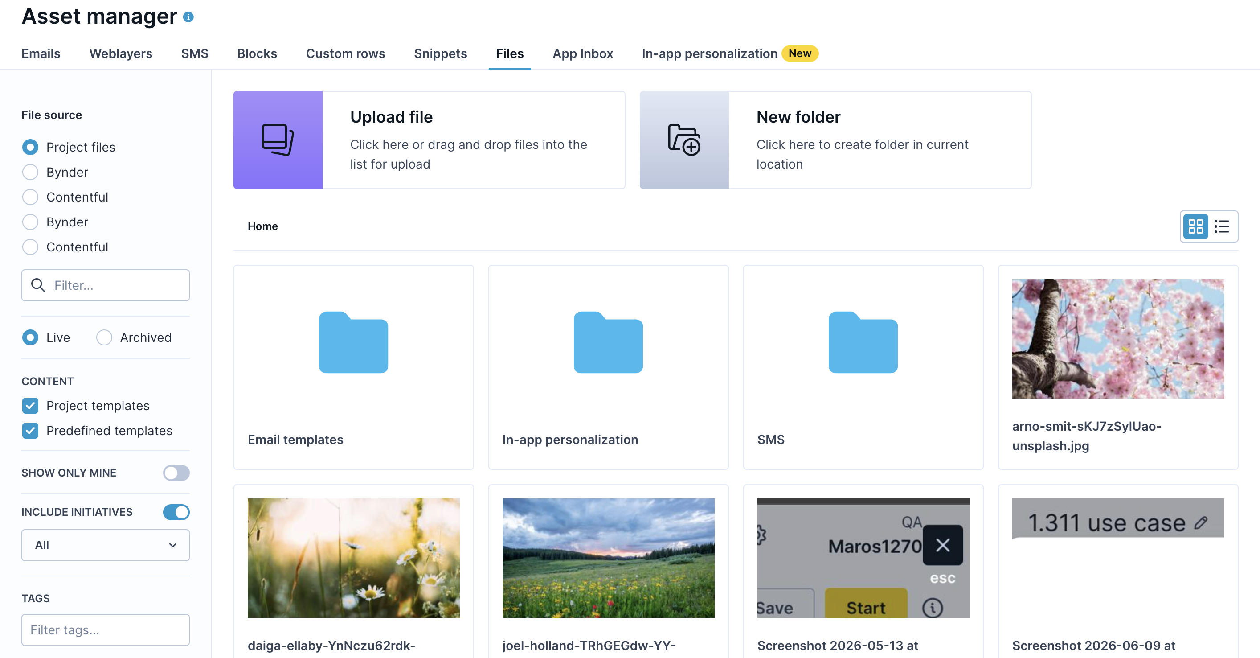Screen dimensions: 1260x658
Task: Switch to list view layout
Action: coord(1221,226)
